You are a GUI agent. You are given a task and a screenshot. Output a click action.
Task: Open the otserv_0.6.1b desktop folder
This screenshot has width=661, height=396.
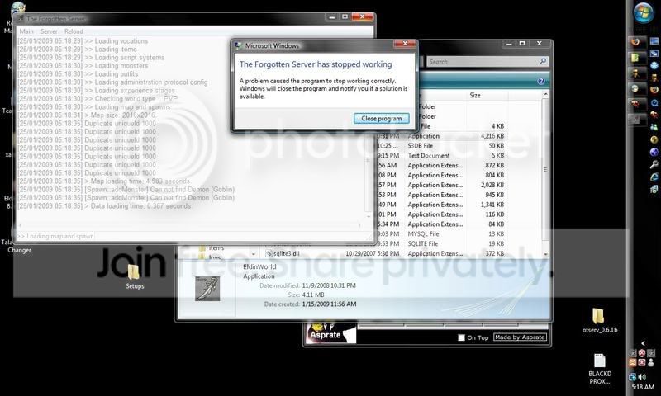[x=600, y=321]
